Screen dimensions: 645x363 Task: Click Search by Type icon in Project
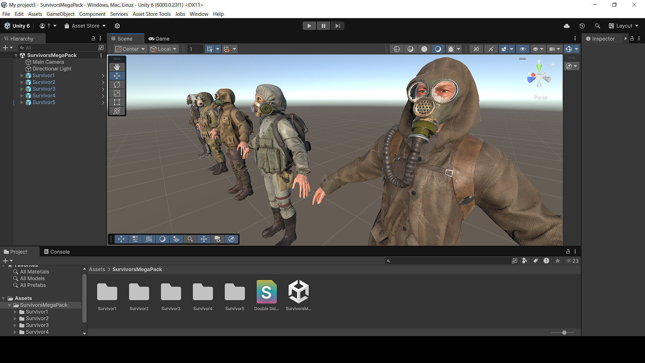pyautogui.click(x=524, y=261)
